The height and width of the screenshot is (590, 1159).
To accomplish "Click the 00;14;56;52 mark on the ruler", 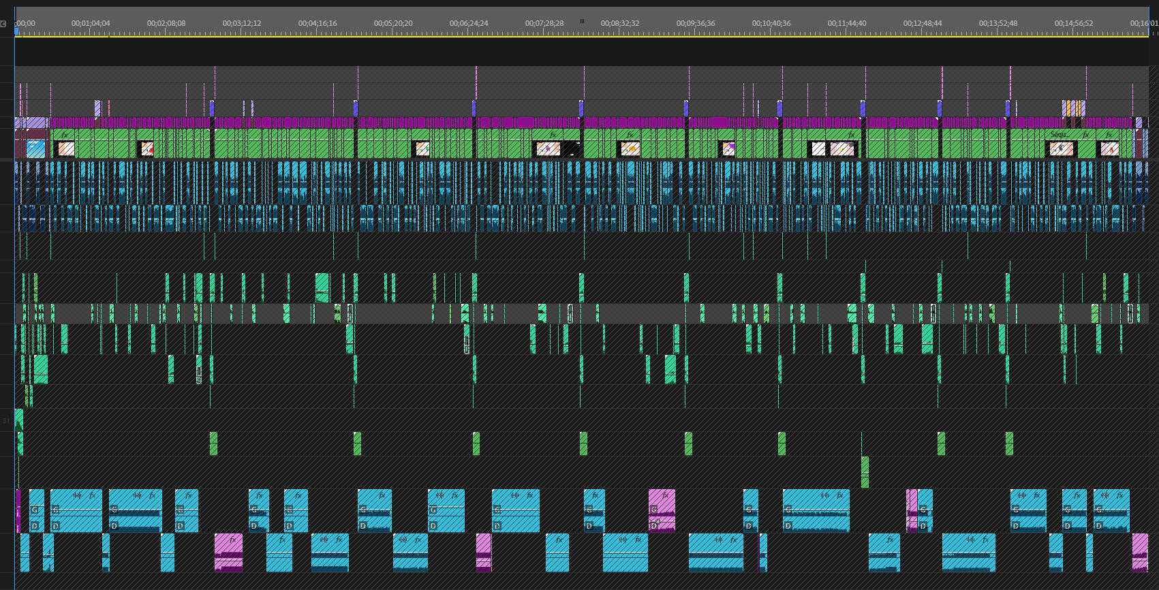I will [x=1074, y=24].
